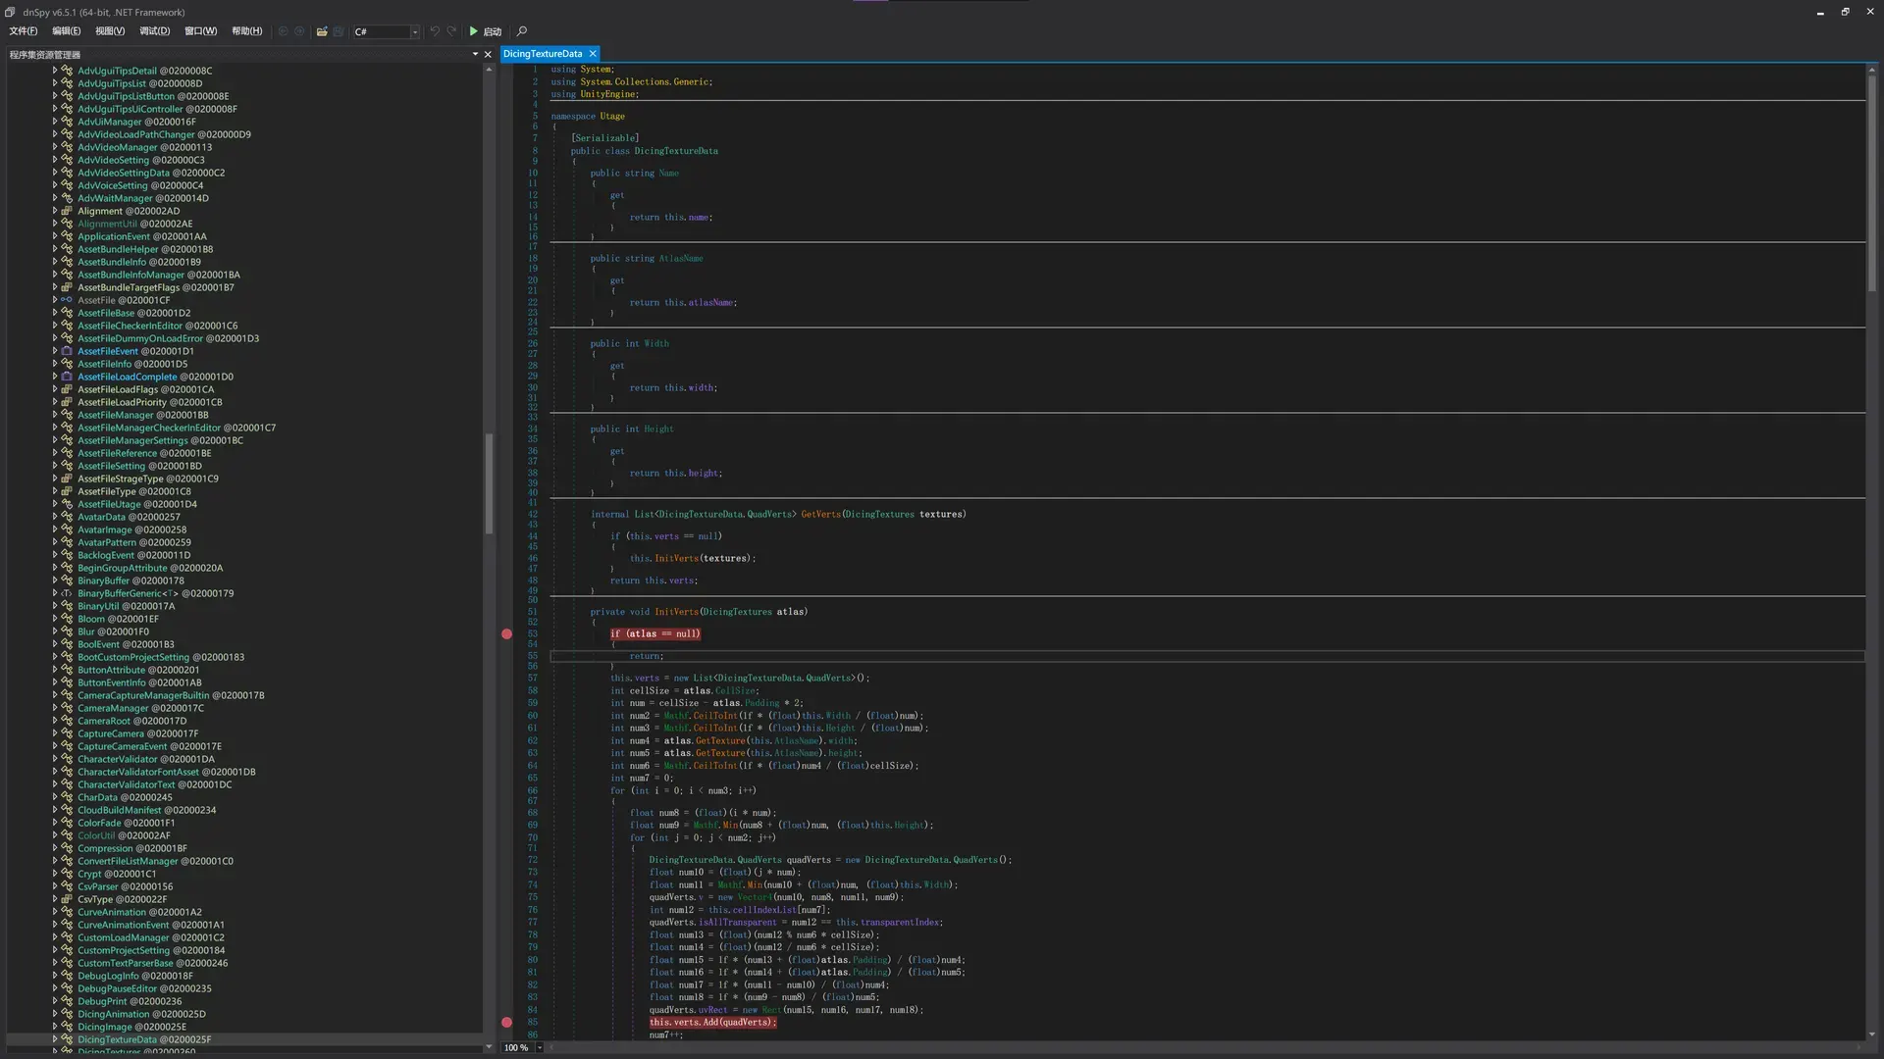Open the 文件(F) file menu
This screenshot has height=1059, width=1884.
click(x=24, y=31)
